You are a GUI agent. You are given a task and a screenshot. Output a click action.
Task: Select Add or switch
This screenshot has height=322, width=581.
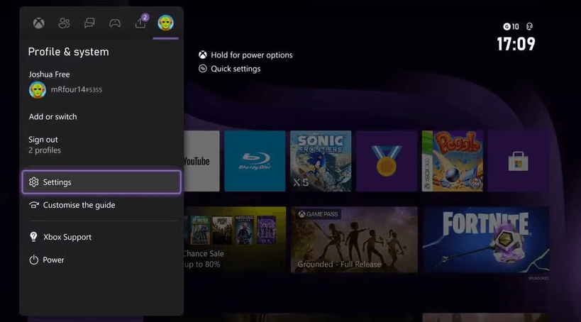(53, 116)
